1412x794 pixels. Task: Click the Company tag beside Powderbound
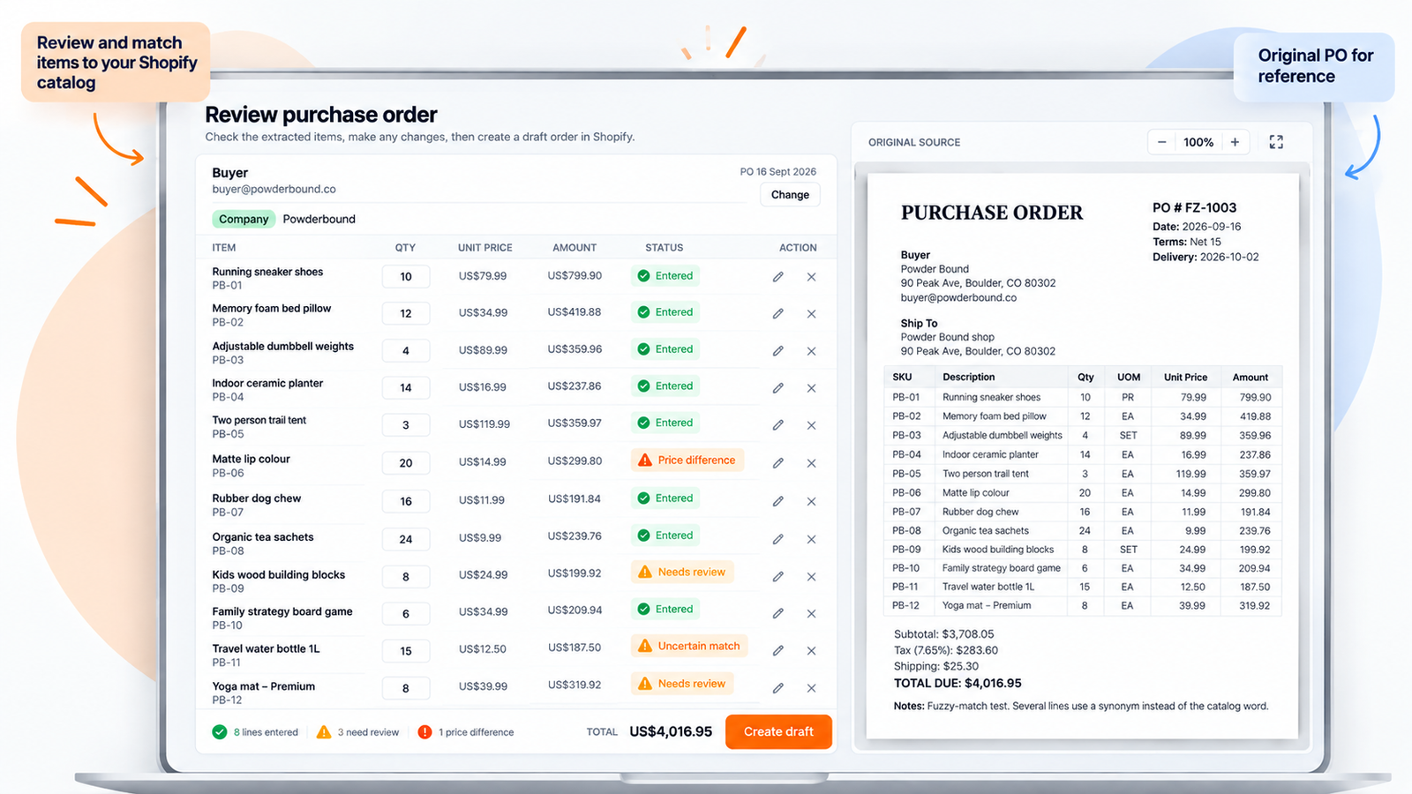(244, 219)
